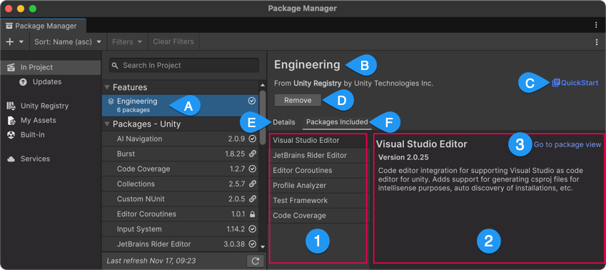Select Code Coverage in the Packages - Unity list

181,169
